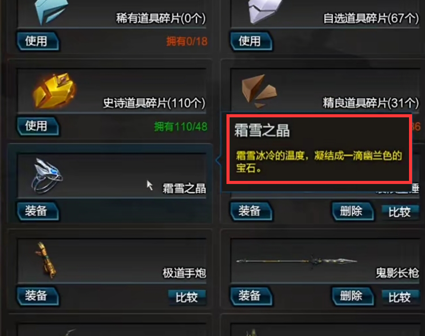Compare the 鬼影长枪 spear

pos(400,297)
